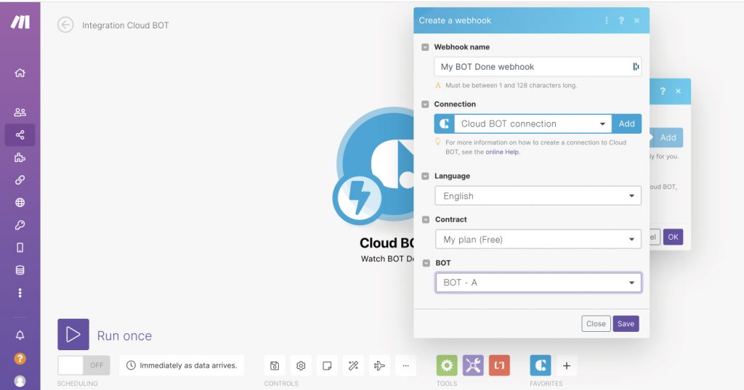Open More three-dots sidebar menu

coord(20,293)
